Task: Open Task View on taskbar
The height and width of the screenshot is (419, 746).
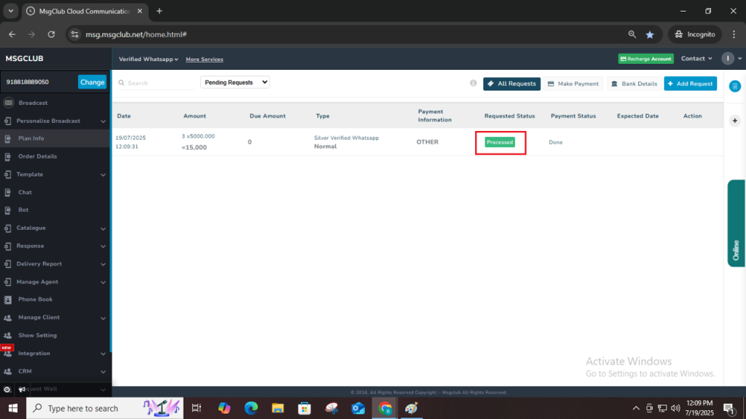Action: pos(196,408)
